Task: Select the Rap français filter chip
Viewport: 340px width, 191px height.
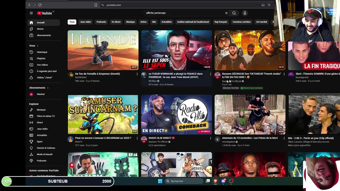Action: coord(221,22)
